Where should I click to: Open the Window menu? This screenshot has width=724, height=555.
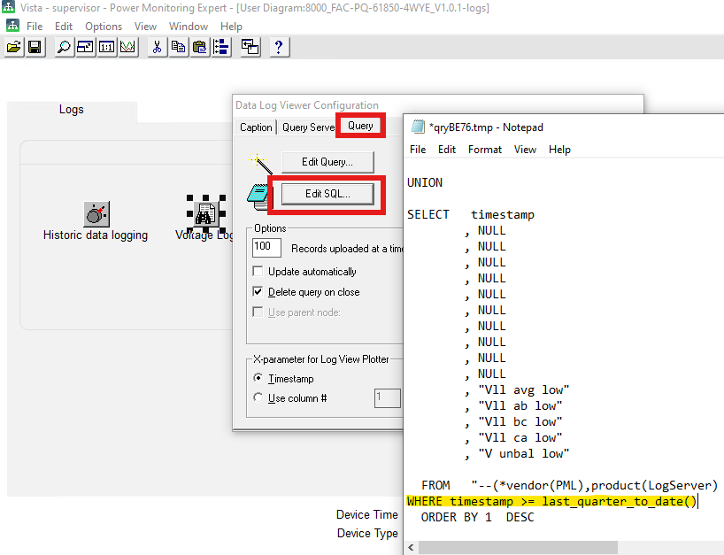click(x=189, y=27)
